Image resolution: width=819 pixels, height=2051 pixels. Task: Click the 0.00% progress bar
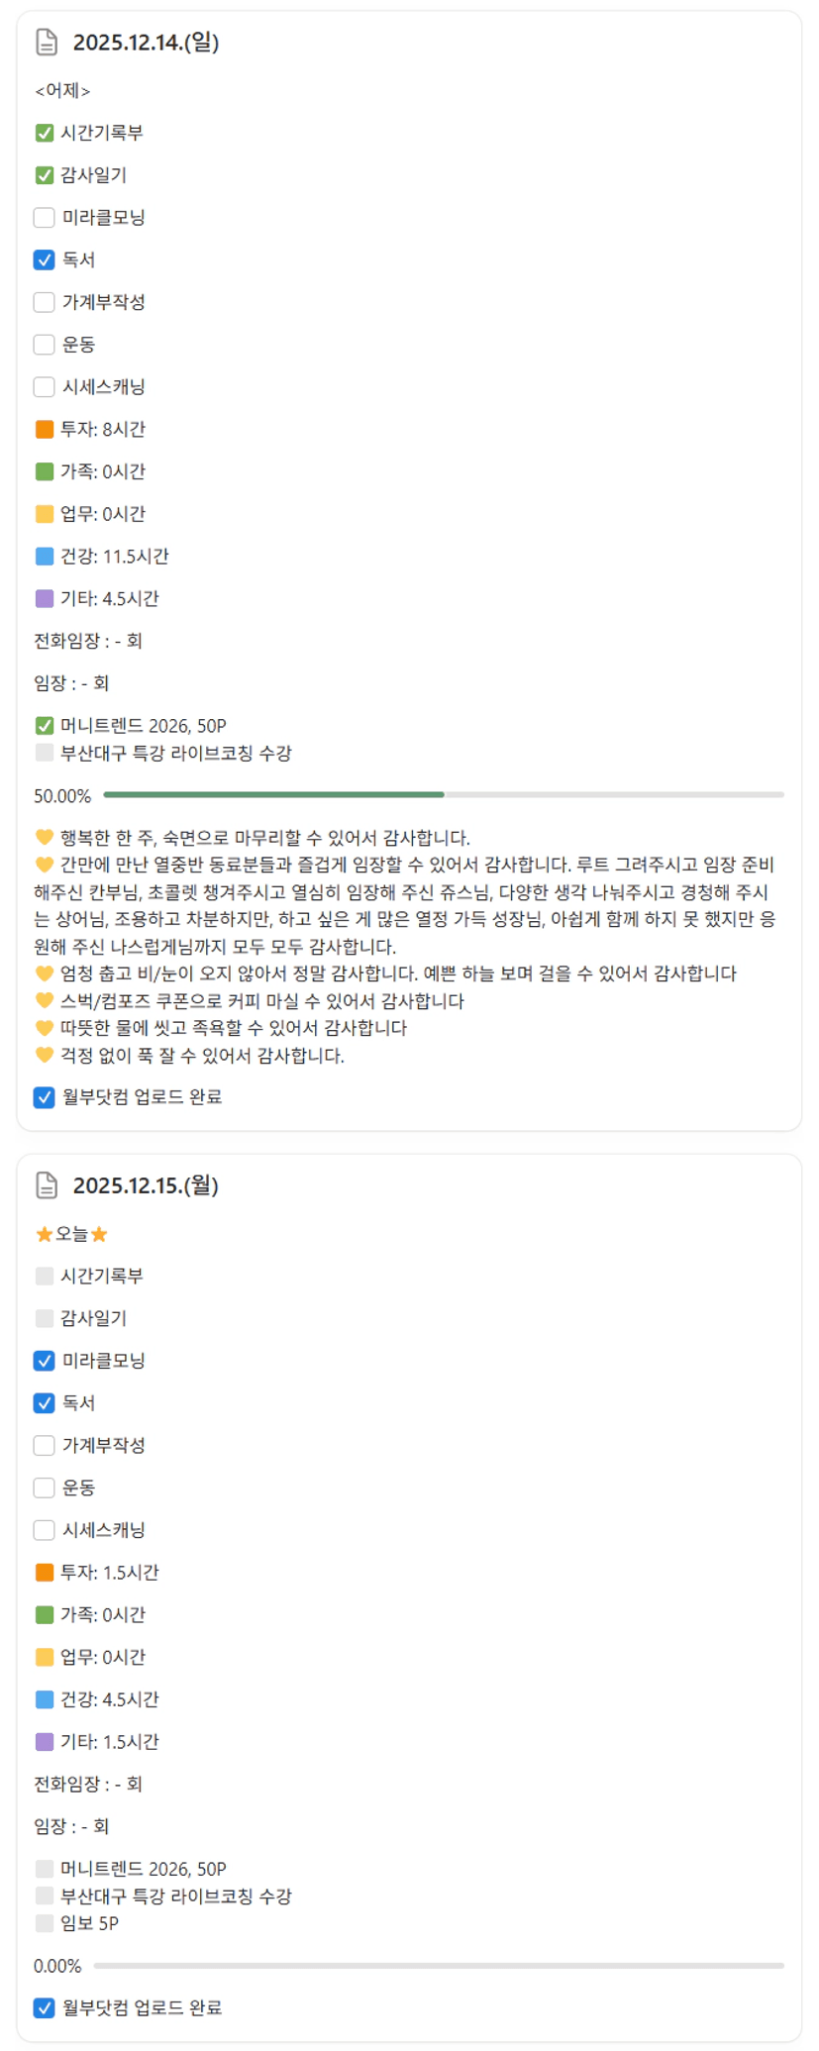(x=438, y=1966)
